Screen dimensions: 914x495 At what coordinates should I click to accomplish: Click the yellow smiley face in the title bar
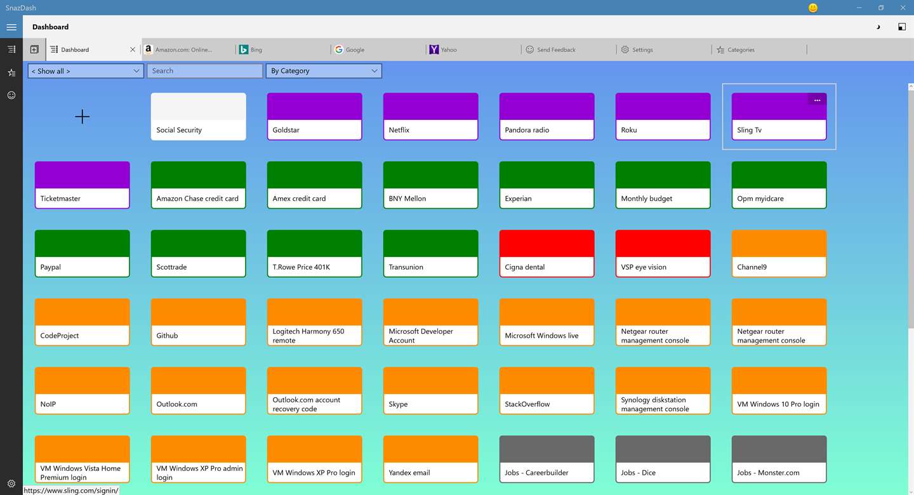coord(813,8)
